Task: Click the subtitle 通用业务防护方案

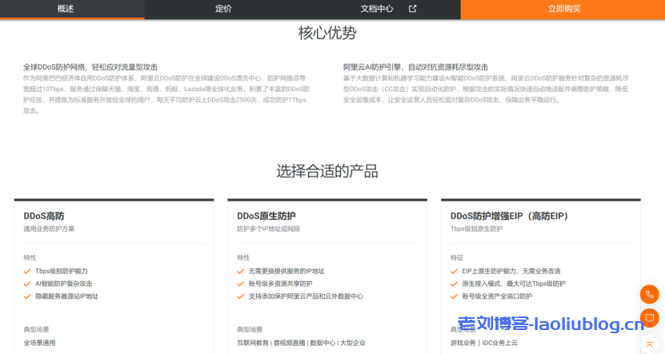Action: point(49,229)
